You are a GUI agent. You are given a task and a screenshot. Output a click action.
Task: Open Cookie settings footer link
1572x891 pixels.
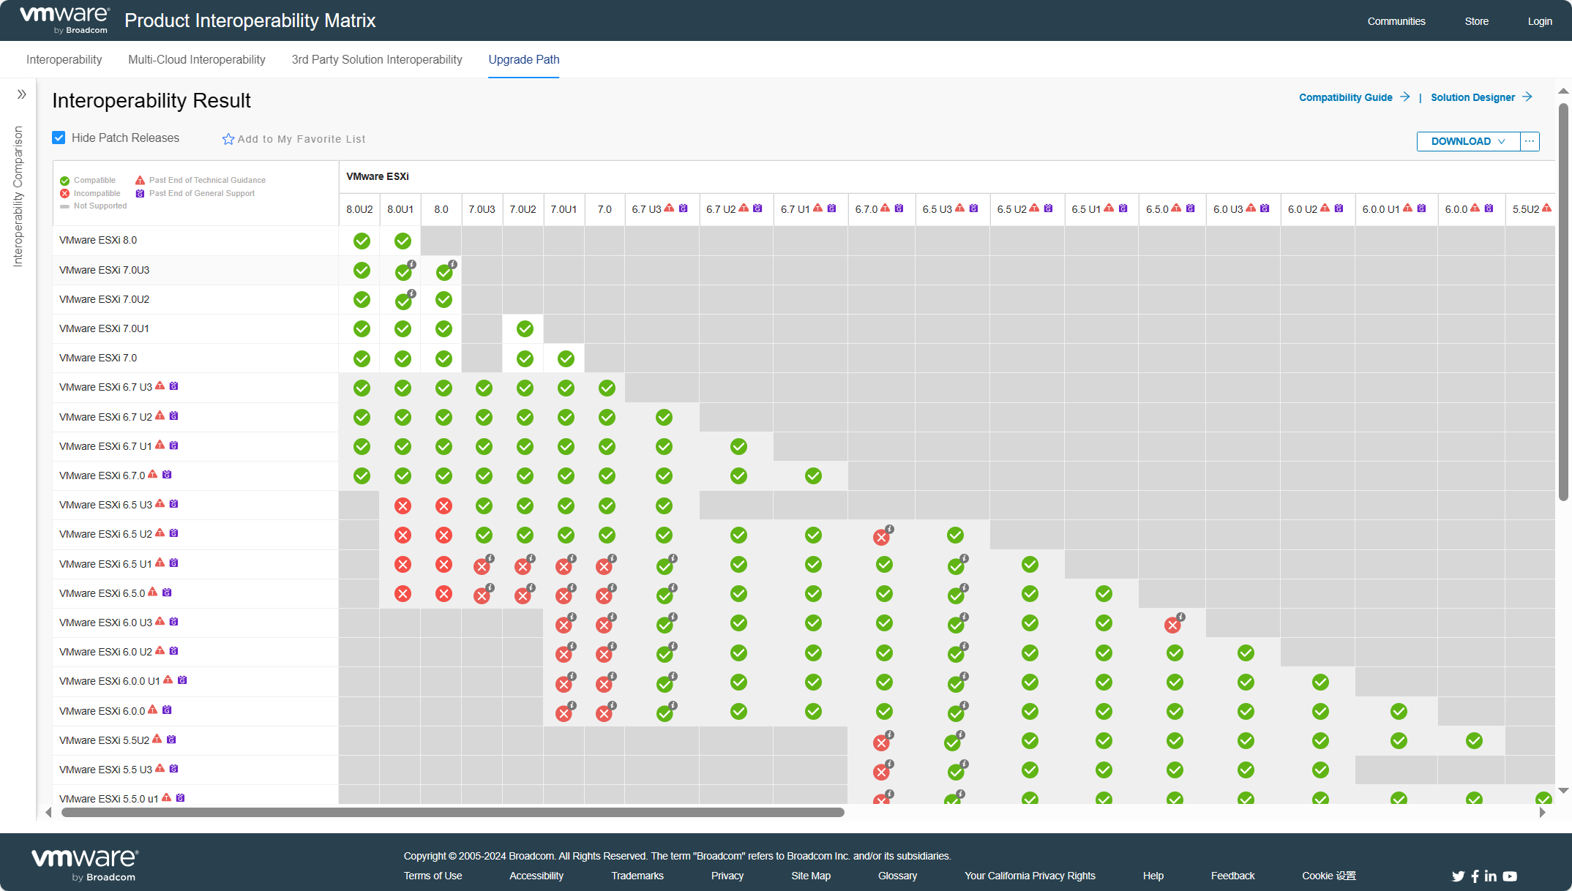pos(1329,876)
